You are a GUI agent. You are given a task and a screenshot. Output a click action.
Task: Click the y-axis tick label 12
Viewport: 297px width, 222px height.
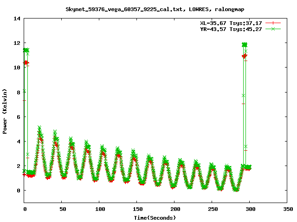pyautogui.click(x=17, y=43)
